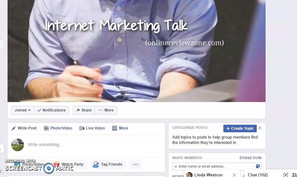Click the note icon in invite field
The image size is (297, 177).
click(258, 166)
